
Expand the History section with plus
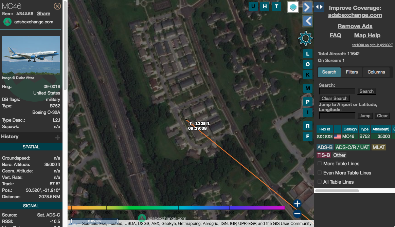[x=58, y=137]
